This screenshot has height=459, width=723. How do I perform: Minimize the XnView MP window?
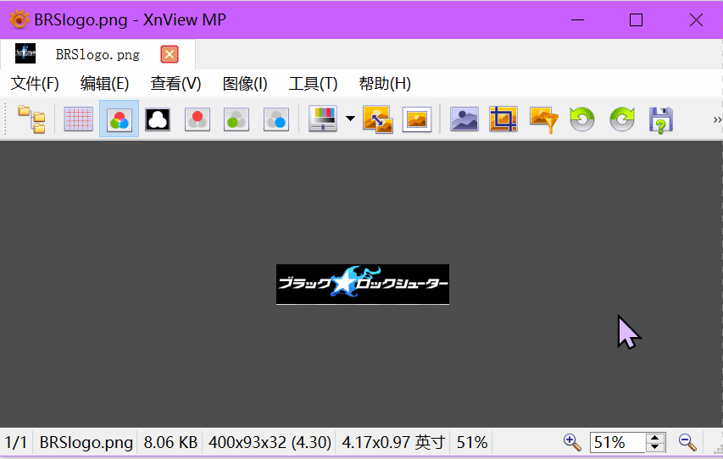pyautogui.click(x=577, y=19)
